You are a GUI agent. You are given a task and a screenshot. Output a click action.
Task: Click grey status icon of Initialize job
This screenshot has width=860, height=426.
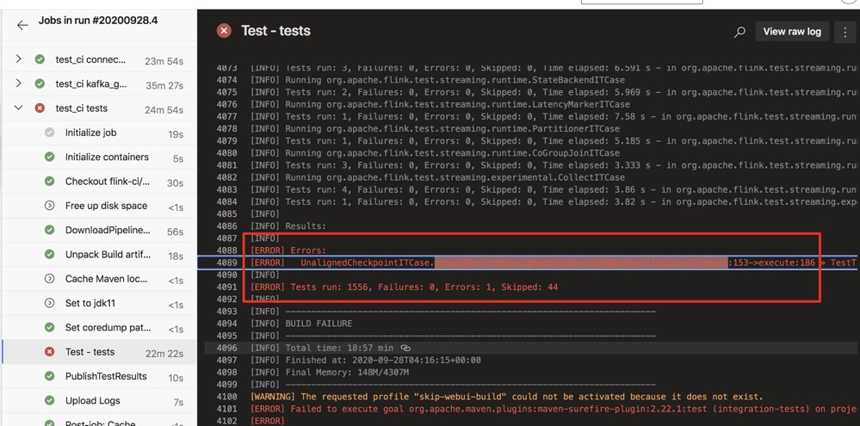coord(49,133)
